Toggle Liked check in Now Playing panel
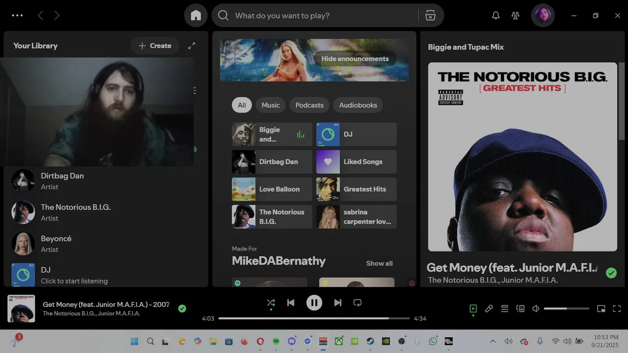The width and height of the screenshot is (628, 353). point(611,273)
